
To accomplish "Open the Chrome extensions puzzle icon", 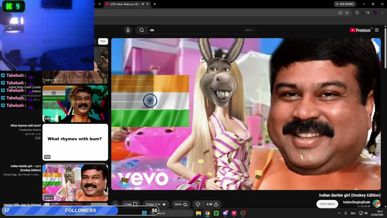I will (x=357, y=13).
